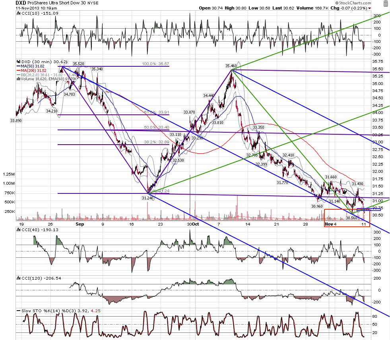The height and width of the screenshot is (340, 390).
Task: Click the ProShares Ultra Short Dow 30 title
Action: [x=56, y=3]
